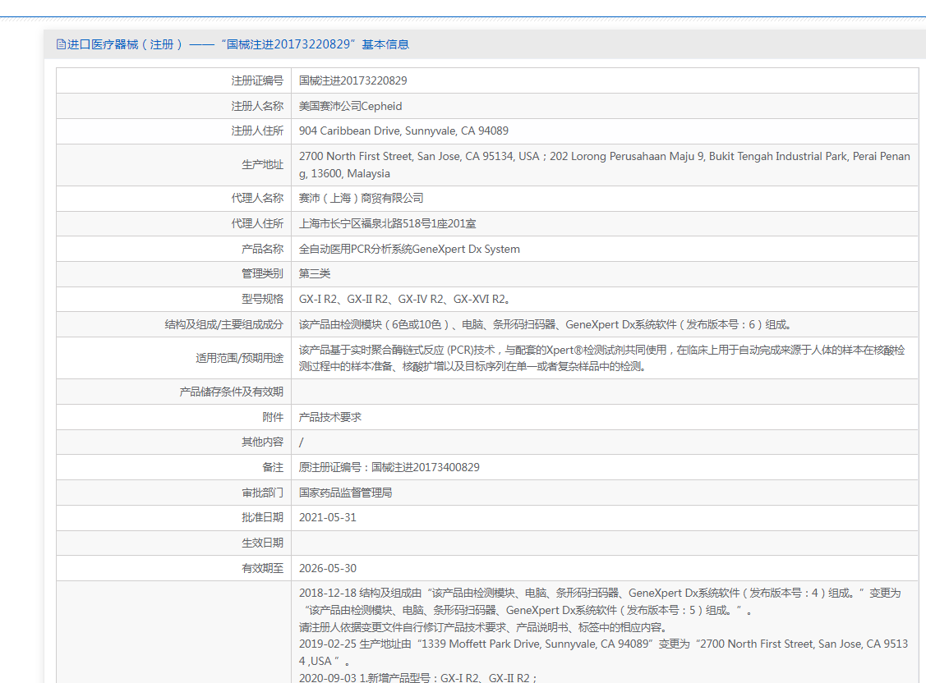
Task: Click the 备注 label
Action: click(x=273, y=467)
